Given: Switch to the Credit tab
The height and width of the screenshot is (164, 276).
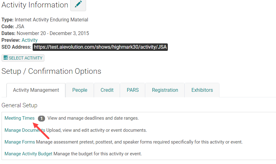Looking at the screenshot, I should (107, 90).
